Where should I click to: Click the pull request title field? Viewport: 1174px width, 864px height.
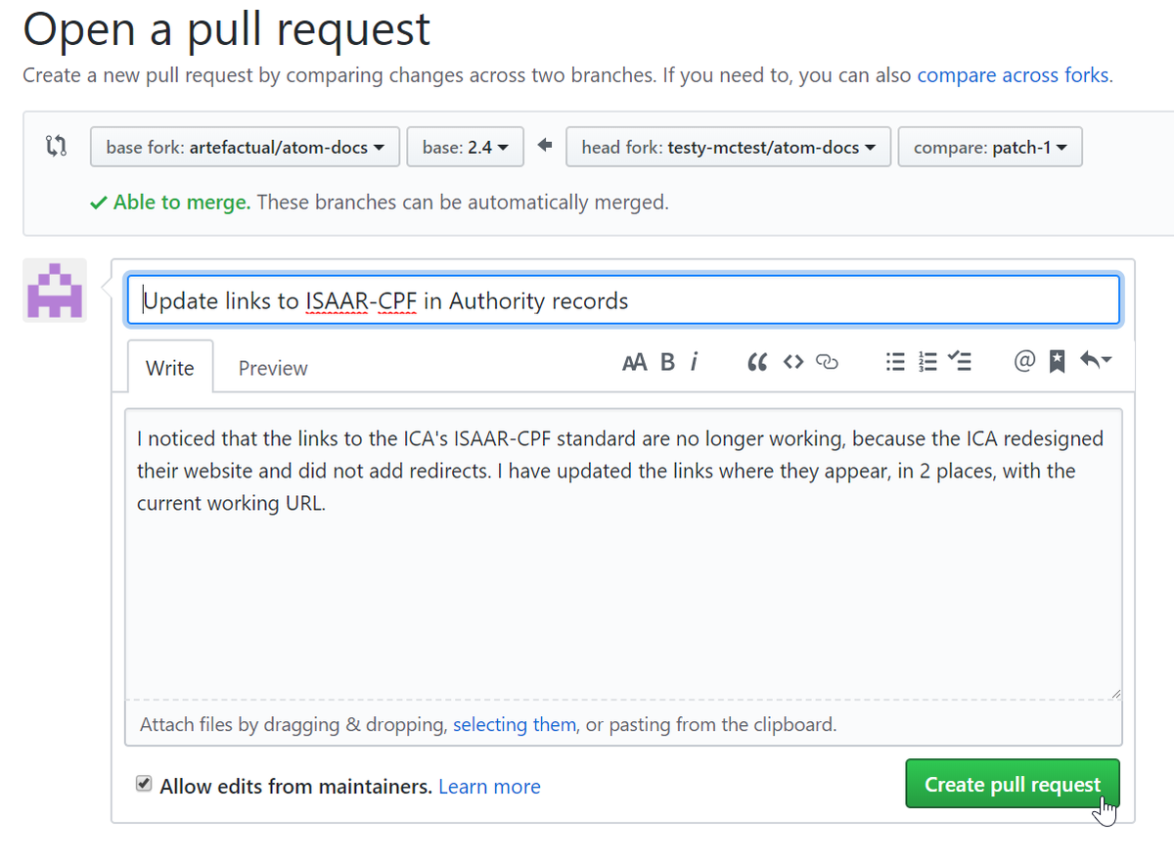pos(623,299)
